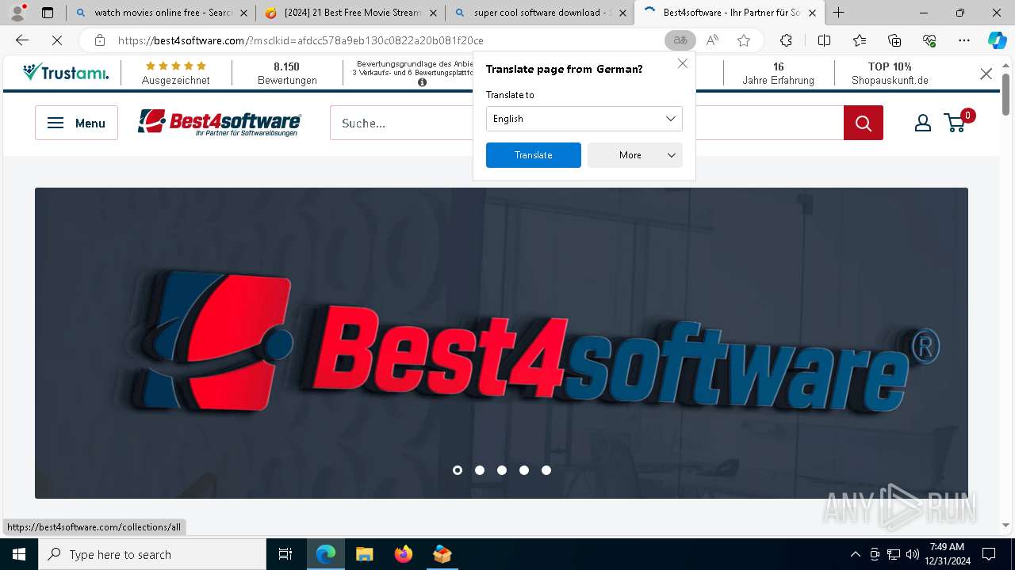Open File Explorer from taskbar
Viewport: 1015px width, 570px height.
(x=364, y=554)
